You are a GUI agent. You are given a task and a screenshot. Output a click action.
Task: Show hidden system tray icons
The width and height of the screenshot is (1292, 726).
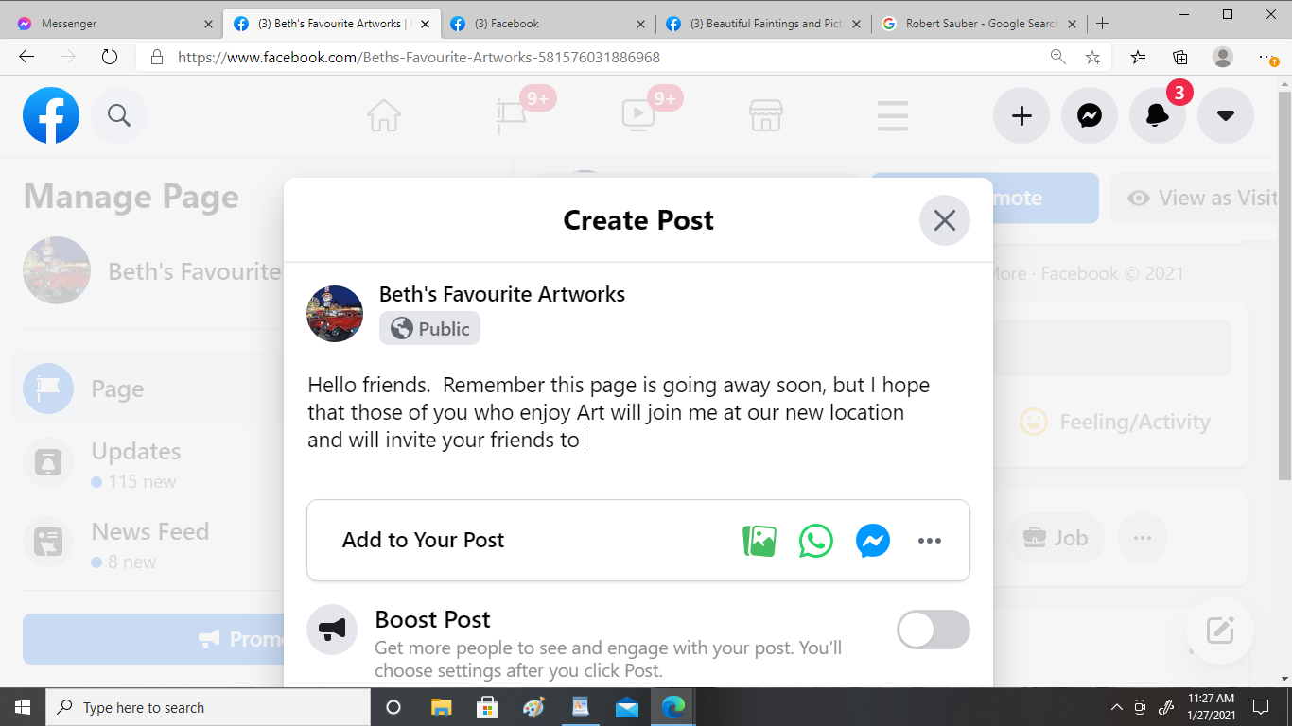1116,707
